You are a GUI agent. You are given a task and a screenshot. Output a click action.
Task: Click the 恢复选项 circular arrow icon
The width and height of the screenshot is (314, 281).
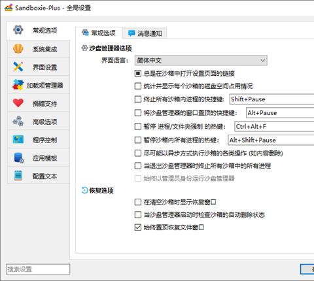pos(84,190)
